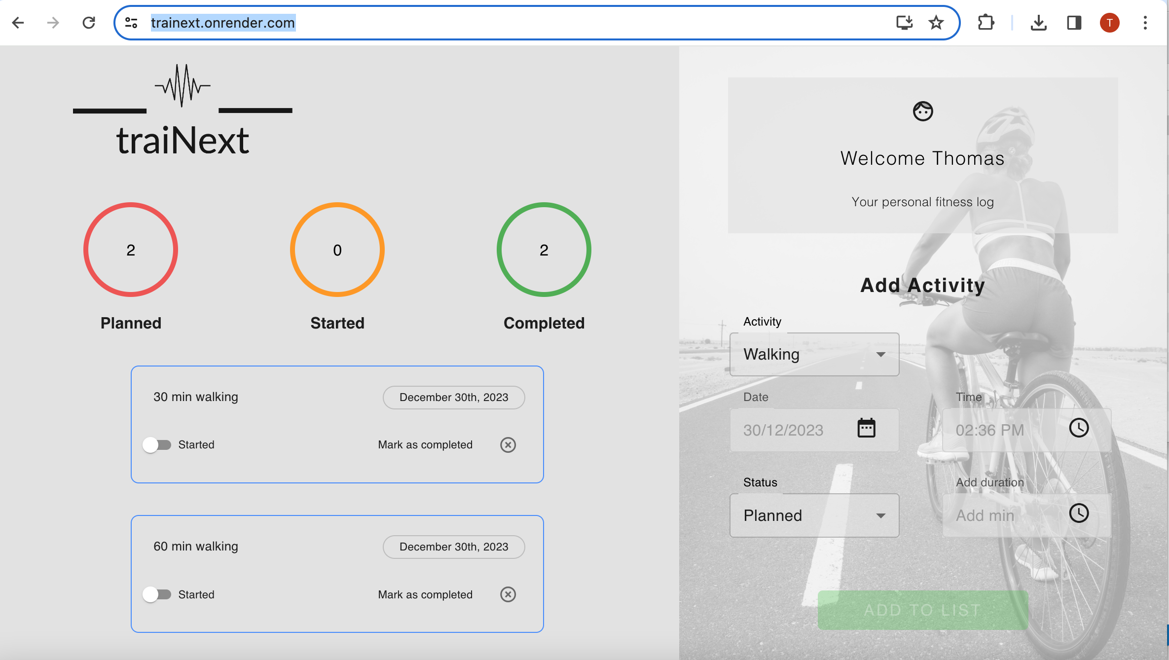
Task: Open the Status dropdown showing Planned
Action: [x=814, y=515]
